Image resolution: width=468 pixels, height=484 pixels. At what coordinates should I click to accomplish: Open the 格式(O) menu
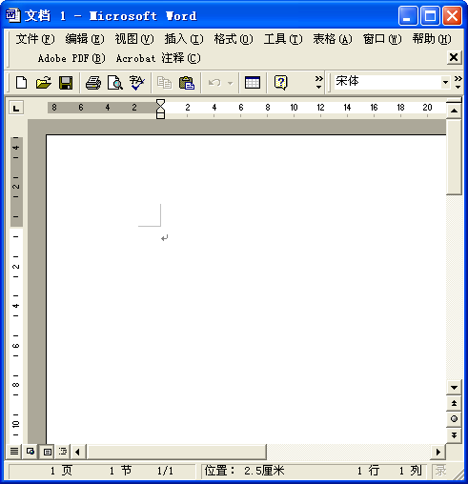click(234, 39)
